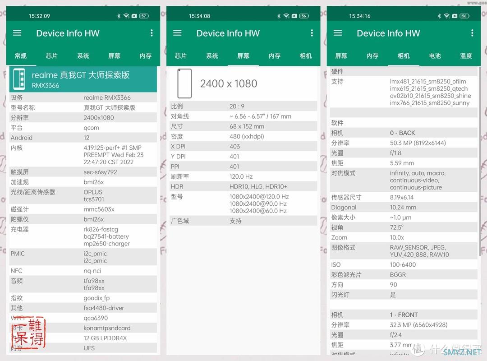The height and width of the screenshot is (361, 487).
Task: Tap battery 56 indicator in 15:34:16 screen
Action: [x=464, y=16]
